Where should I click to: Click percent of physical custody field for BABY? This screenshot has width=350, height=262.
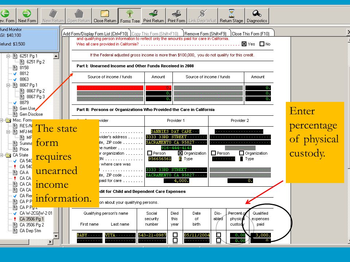point(237,235)
